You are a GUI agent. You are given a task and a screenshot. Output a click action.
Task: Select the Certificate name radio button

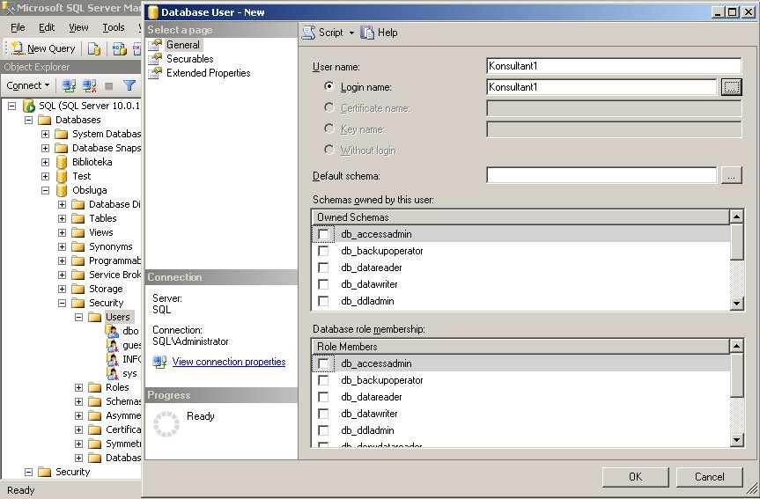pos(329,107)
